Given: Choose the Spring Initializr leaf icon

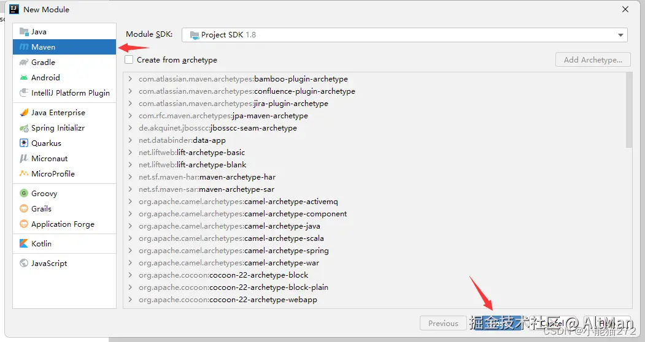Looking at the screenshot, I should click(24, 128).
